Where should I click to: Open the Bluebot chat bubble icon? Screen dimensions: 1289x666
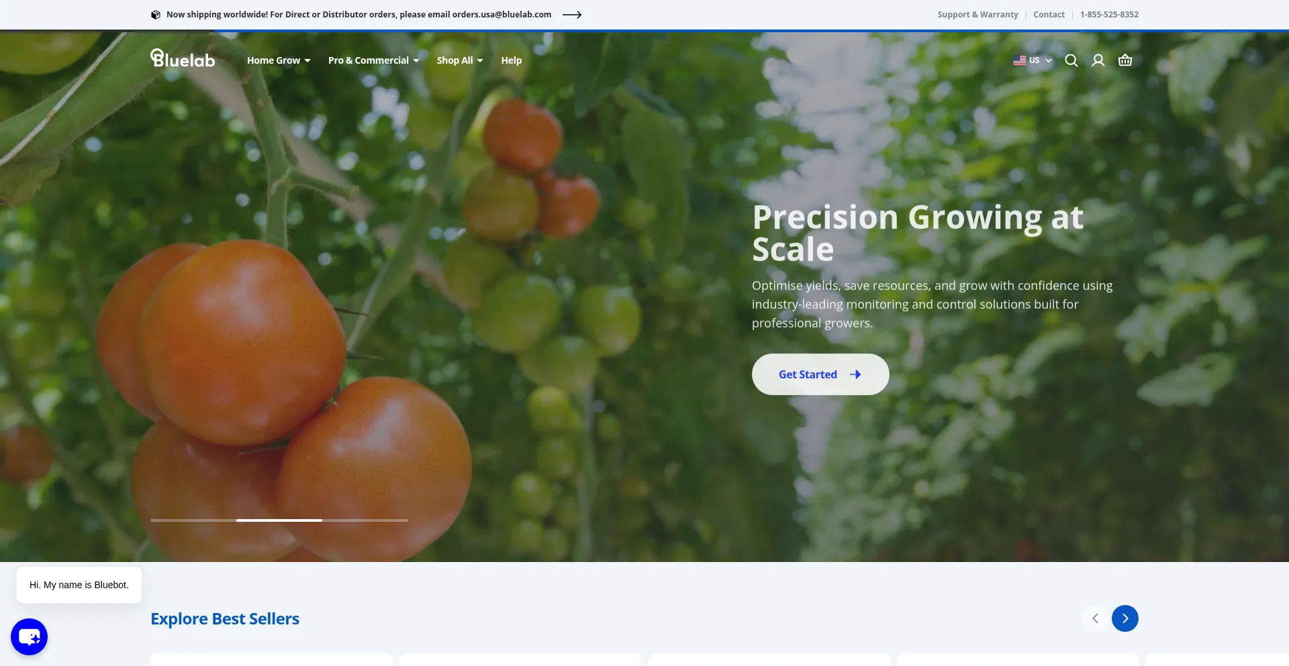29,636
